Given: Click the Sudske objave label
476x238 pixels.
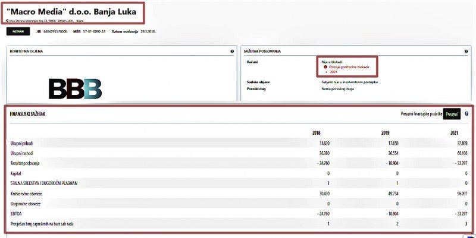Looking at the screenshot, I should 258,82.
